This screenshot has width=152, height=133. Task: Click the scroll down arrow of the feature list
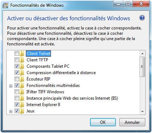coord(142,111)
